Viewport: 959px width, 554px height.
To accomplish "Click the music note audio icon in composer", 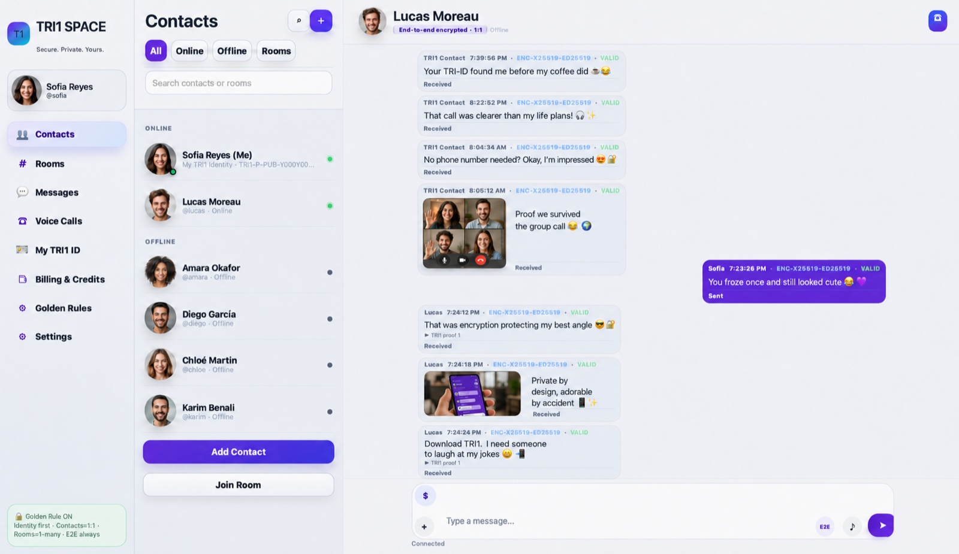I will 852,526.
